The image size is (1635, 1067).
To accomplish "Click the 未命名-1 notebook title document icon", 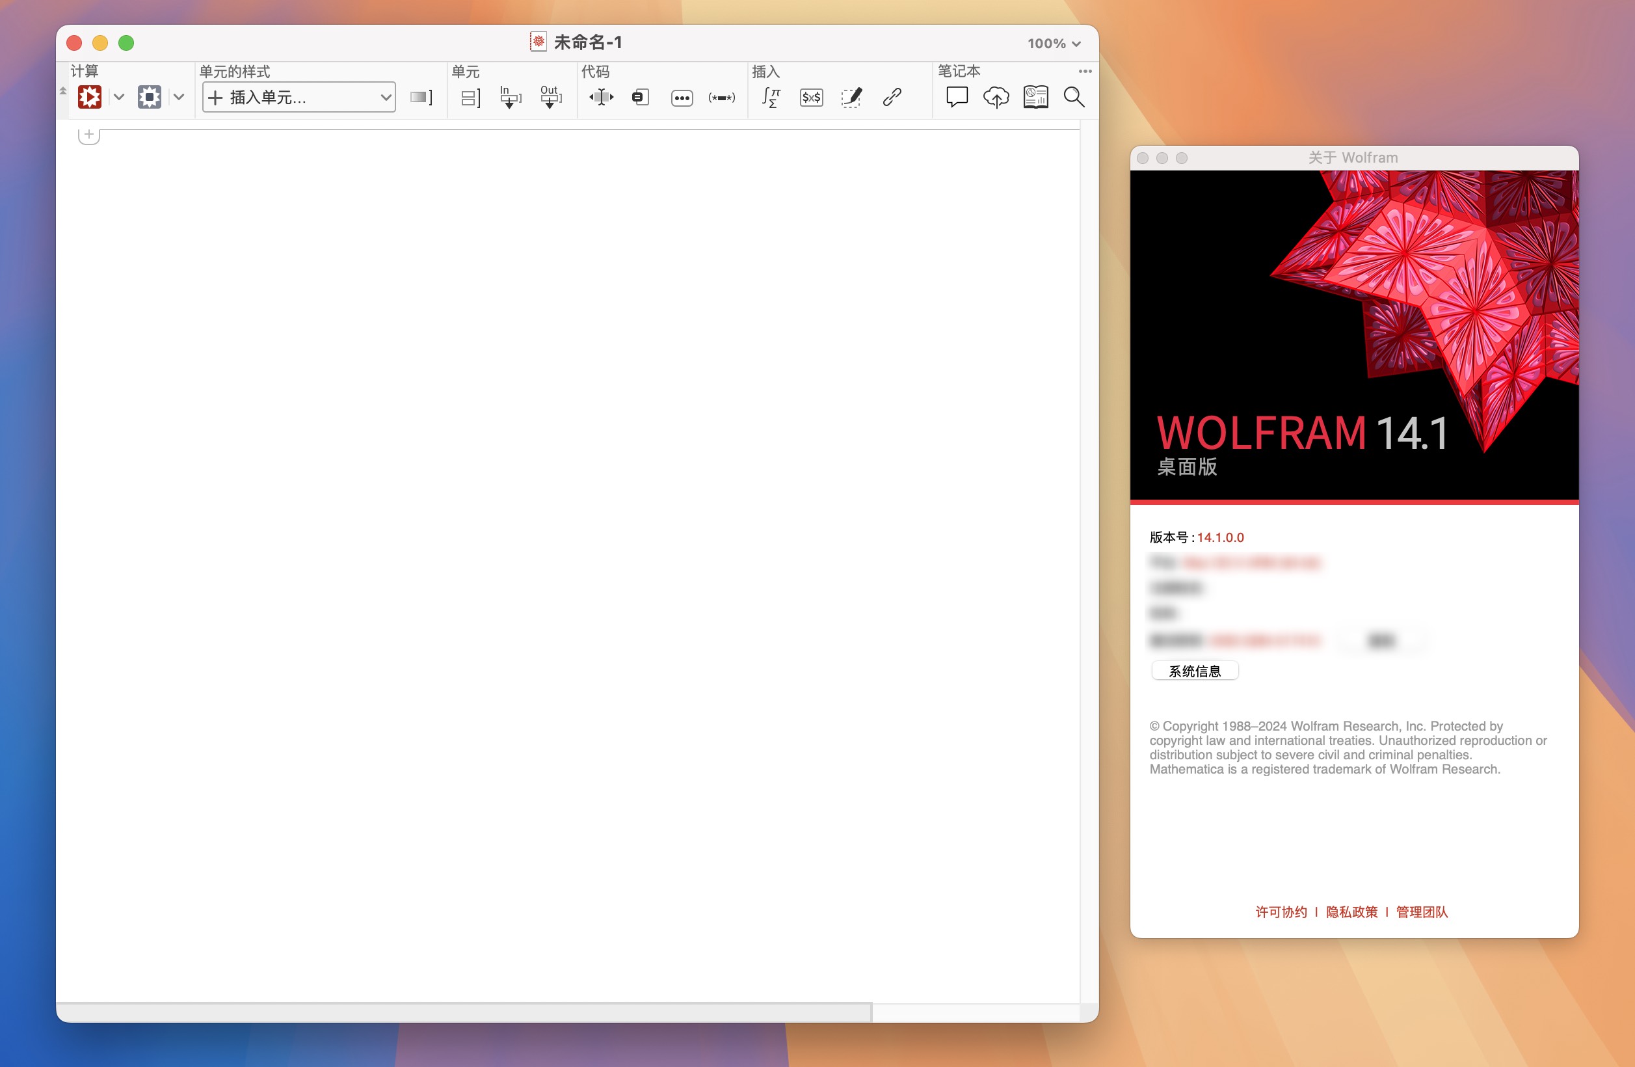I will click(x=538, y=42).
